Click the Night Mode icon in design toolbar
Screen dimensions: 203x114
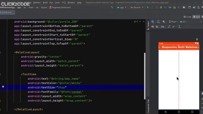tap(164, 22)
